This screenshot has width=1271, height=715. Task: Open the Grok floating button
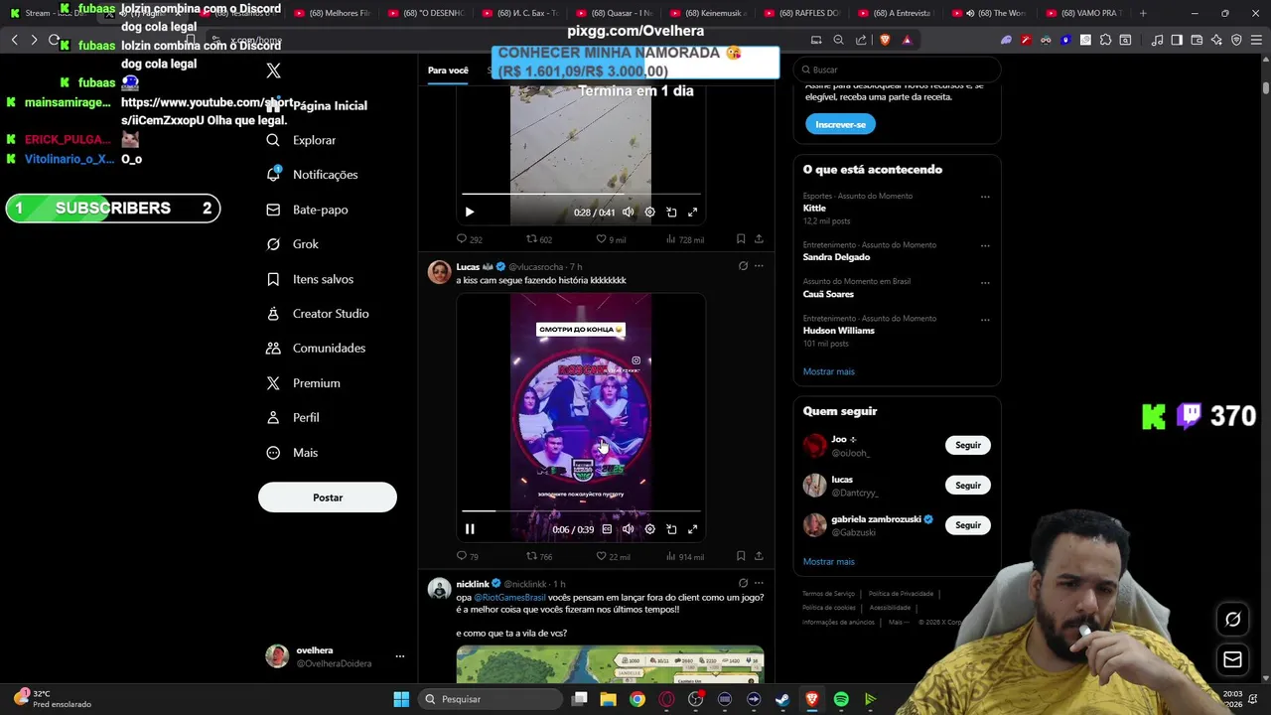pyautogui.click(x=1232, y=619)
